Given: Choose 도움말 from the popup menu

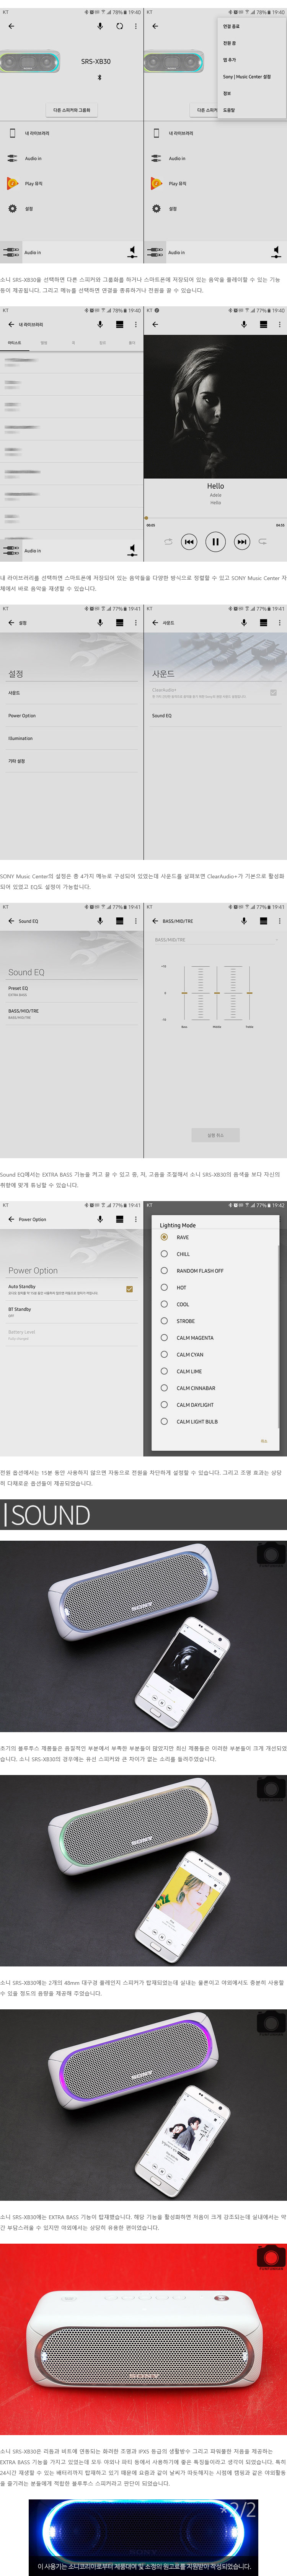Looking at the screenshot, I should pos(229,110).
